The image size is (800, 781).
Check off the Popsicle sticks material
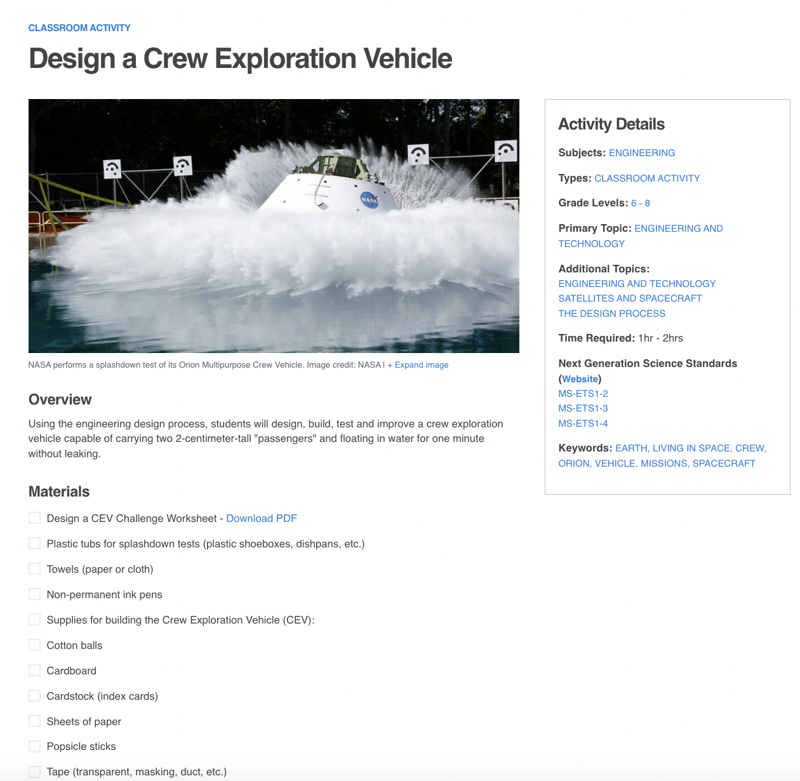[x=34, y=746]
